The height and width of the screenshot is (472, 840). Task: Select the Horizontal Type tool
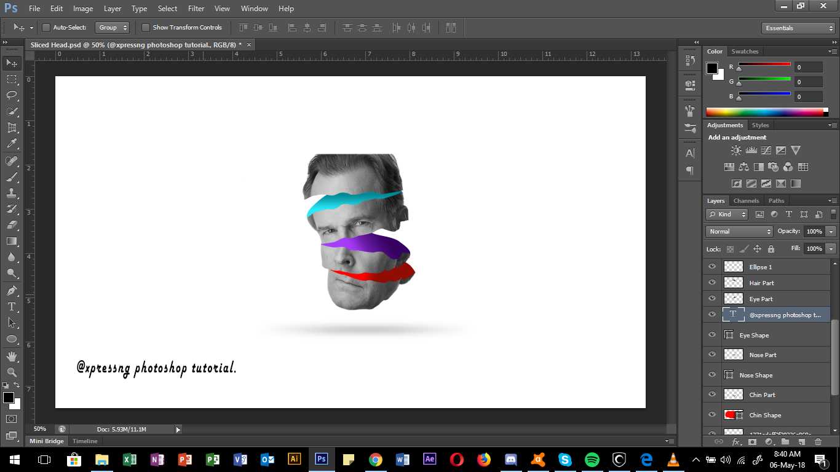click(x=12, y=306)
